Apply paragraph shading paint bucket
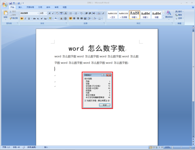195x150 pixels. point(95,18)
